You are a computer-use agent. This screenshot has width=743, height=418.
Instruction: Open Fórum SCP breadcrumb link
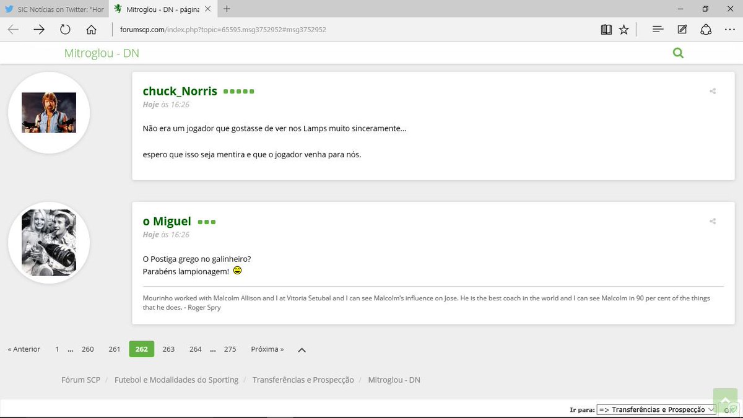(x=80, y=380)
